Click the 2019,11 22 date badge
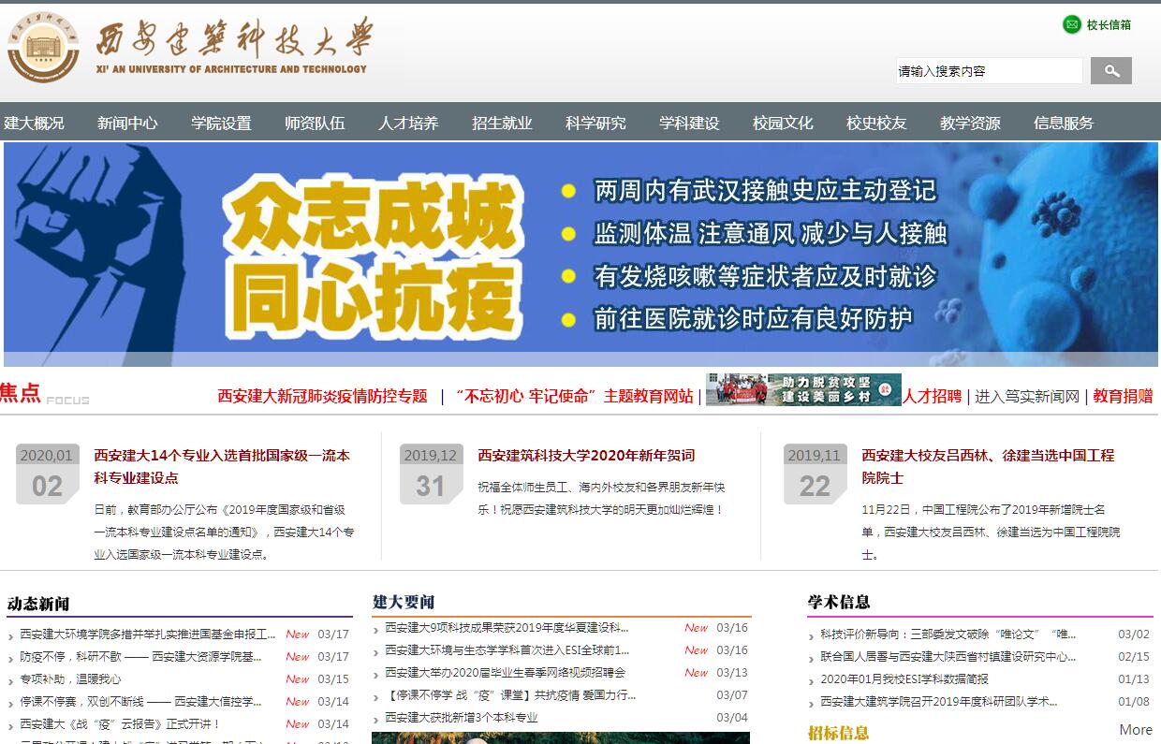The image size is (1161, 744). point(815,474)
